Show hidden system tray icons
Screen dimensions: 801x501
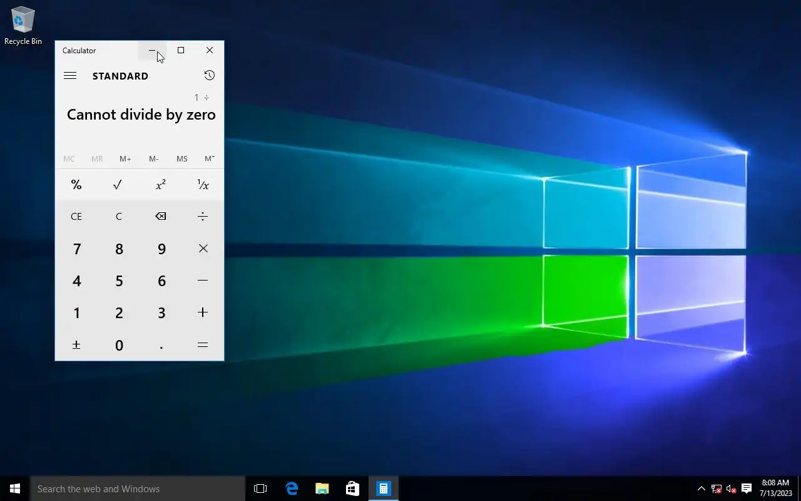click(x=702, y=488)
